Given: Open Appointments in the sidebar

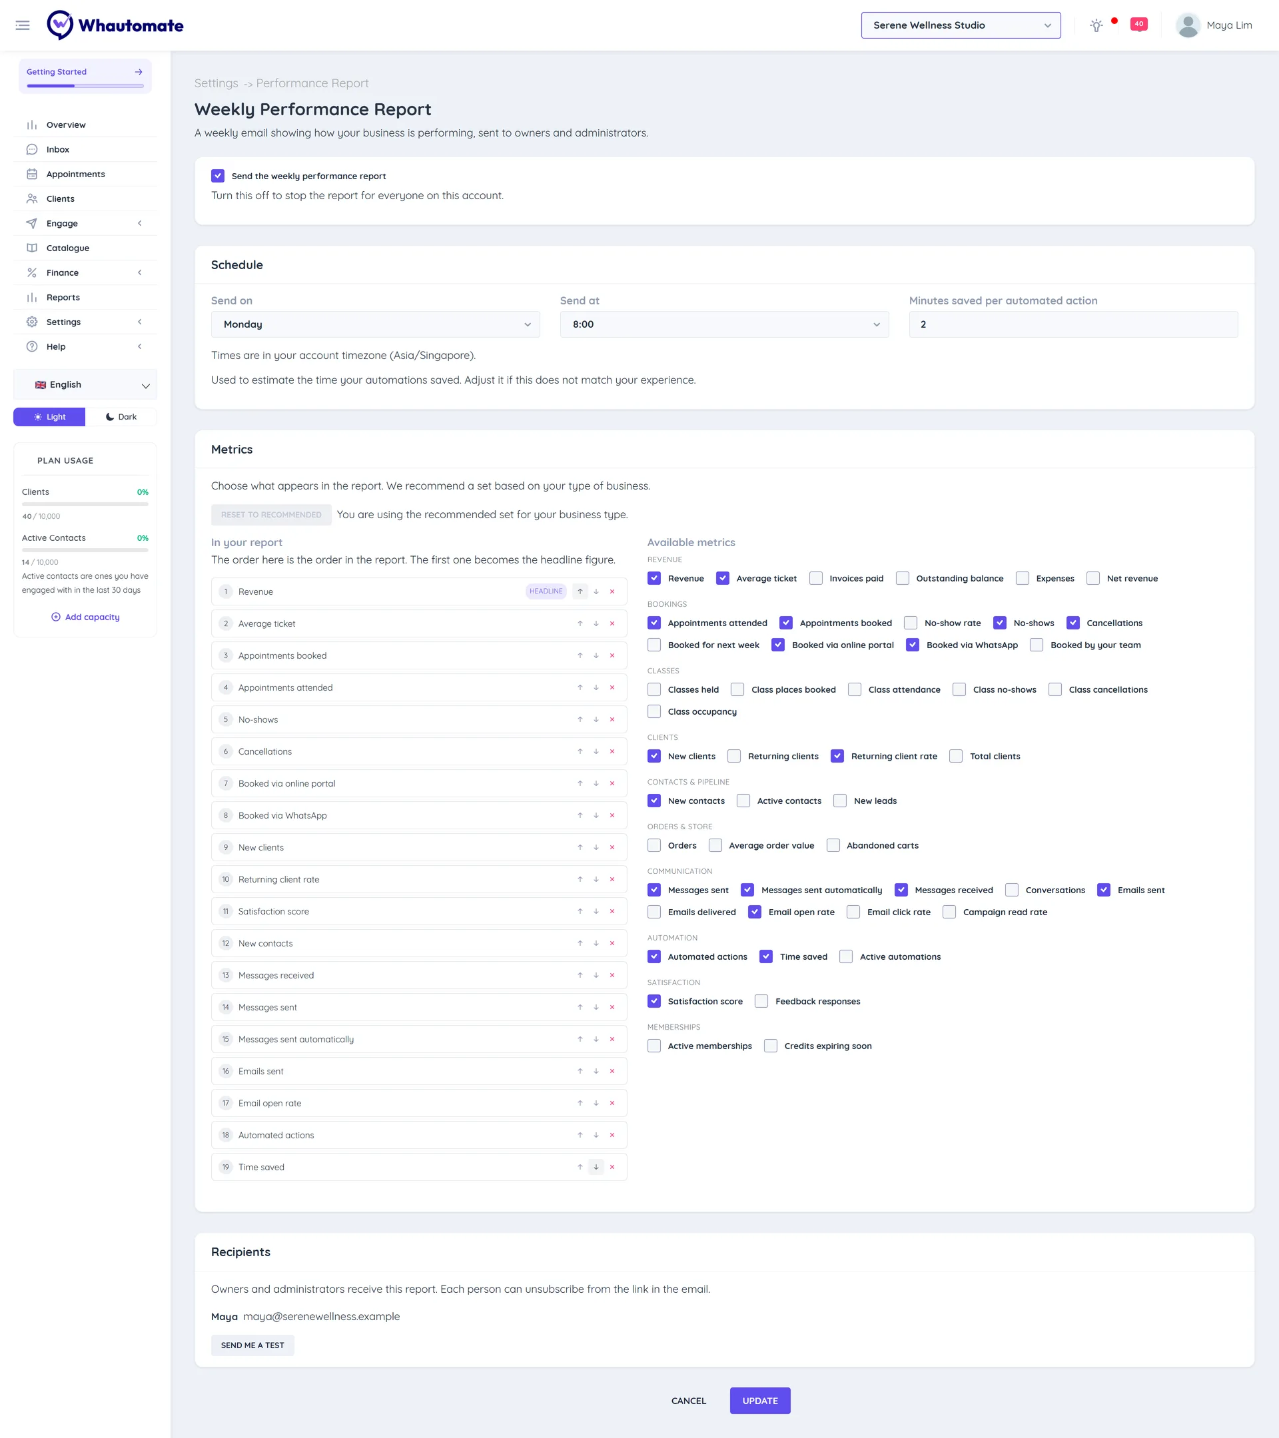Looking at the screenshot, I should [85, 174].
